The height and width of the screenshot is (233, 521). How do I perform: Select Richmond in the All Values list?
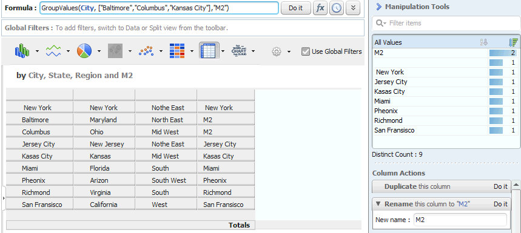(x=446, y=120)
